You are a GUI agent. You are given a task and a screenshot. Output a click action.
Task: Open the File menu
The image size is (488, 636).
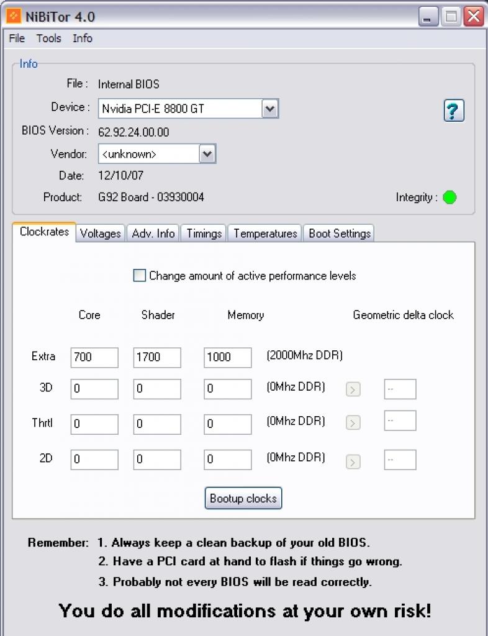tap(17, 38)
